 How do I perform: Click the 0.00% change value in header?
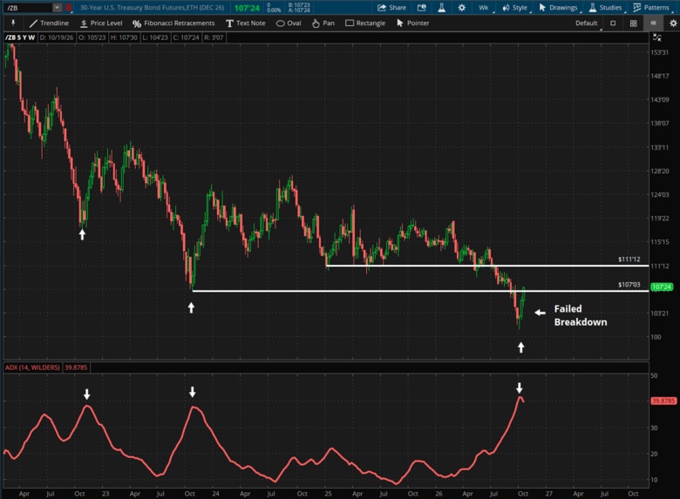[x=274, y=10]
